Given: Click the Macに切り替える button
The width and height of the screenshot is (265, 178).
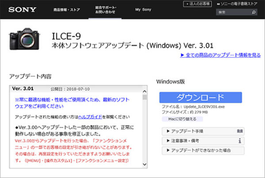Looking at the screenshot, I should [182, 119].
